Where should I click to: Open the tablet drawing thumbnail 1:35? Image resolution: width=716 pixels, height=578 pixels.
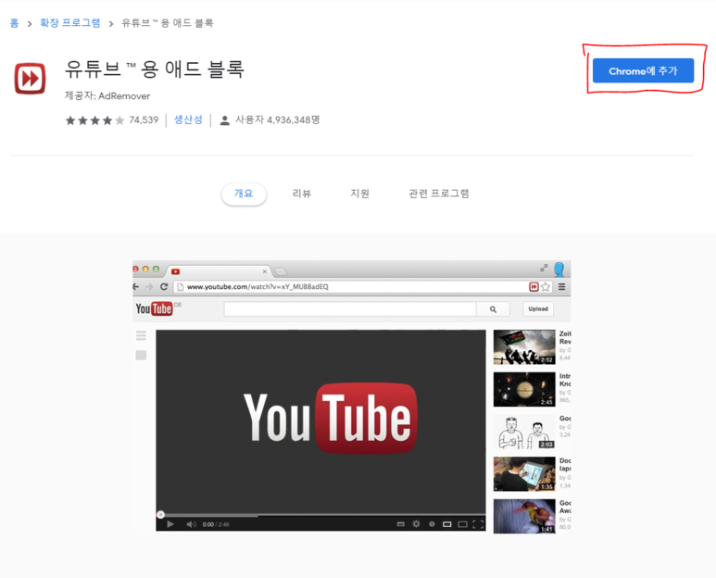[524, 474]
